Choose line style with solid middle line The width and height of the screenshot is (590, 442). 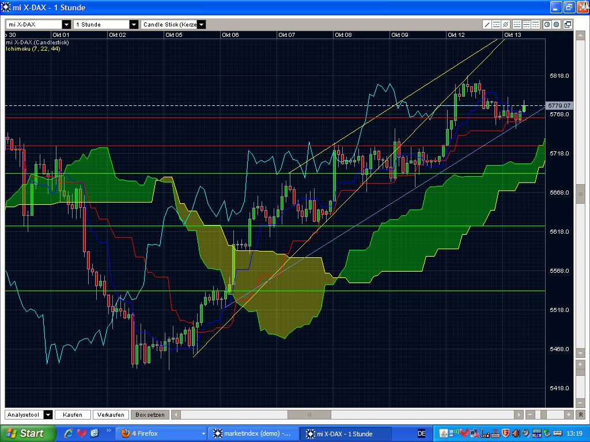(527, 24)
